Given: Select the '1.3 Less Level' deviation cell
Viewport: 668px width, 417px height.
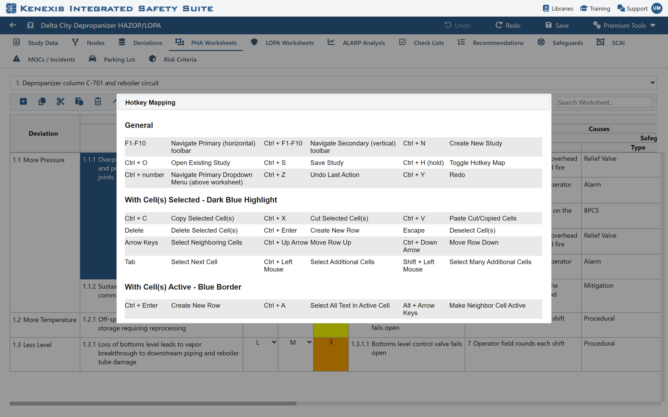Looking at the screenshot, I should coord(45,354).
